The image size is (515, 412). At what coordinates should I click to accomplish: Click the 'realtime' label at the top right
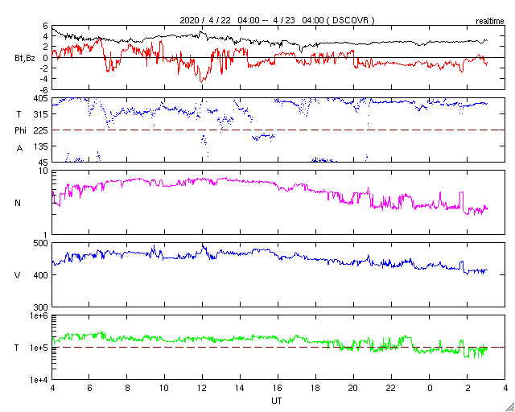click(x=490, y=22)
